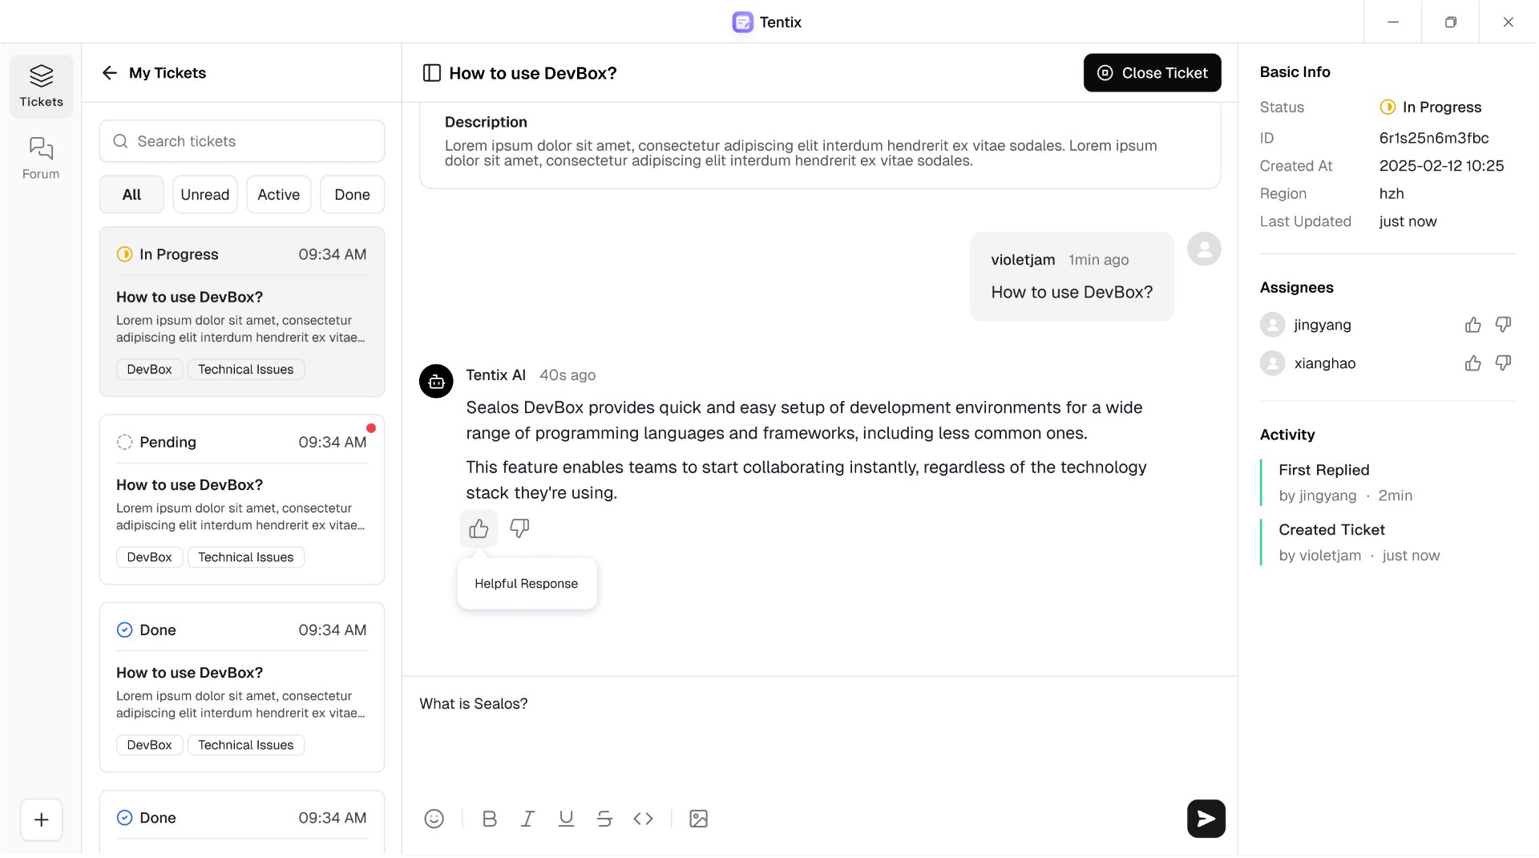Go back using the My Tickets arrow
This screenshot has width=1539, height=858.
coord(110,73)
